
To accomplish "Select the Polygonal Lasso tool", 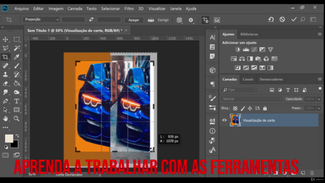I will point(6,48).
